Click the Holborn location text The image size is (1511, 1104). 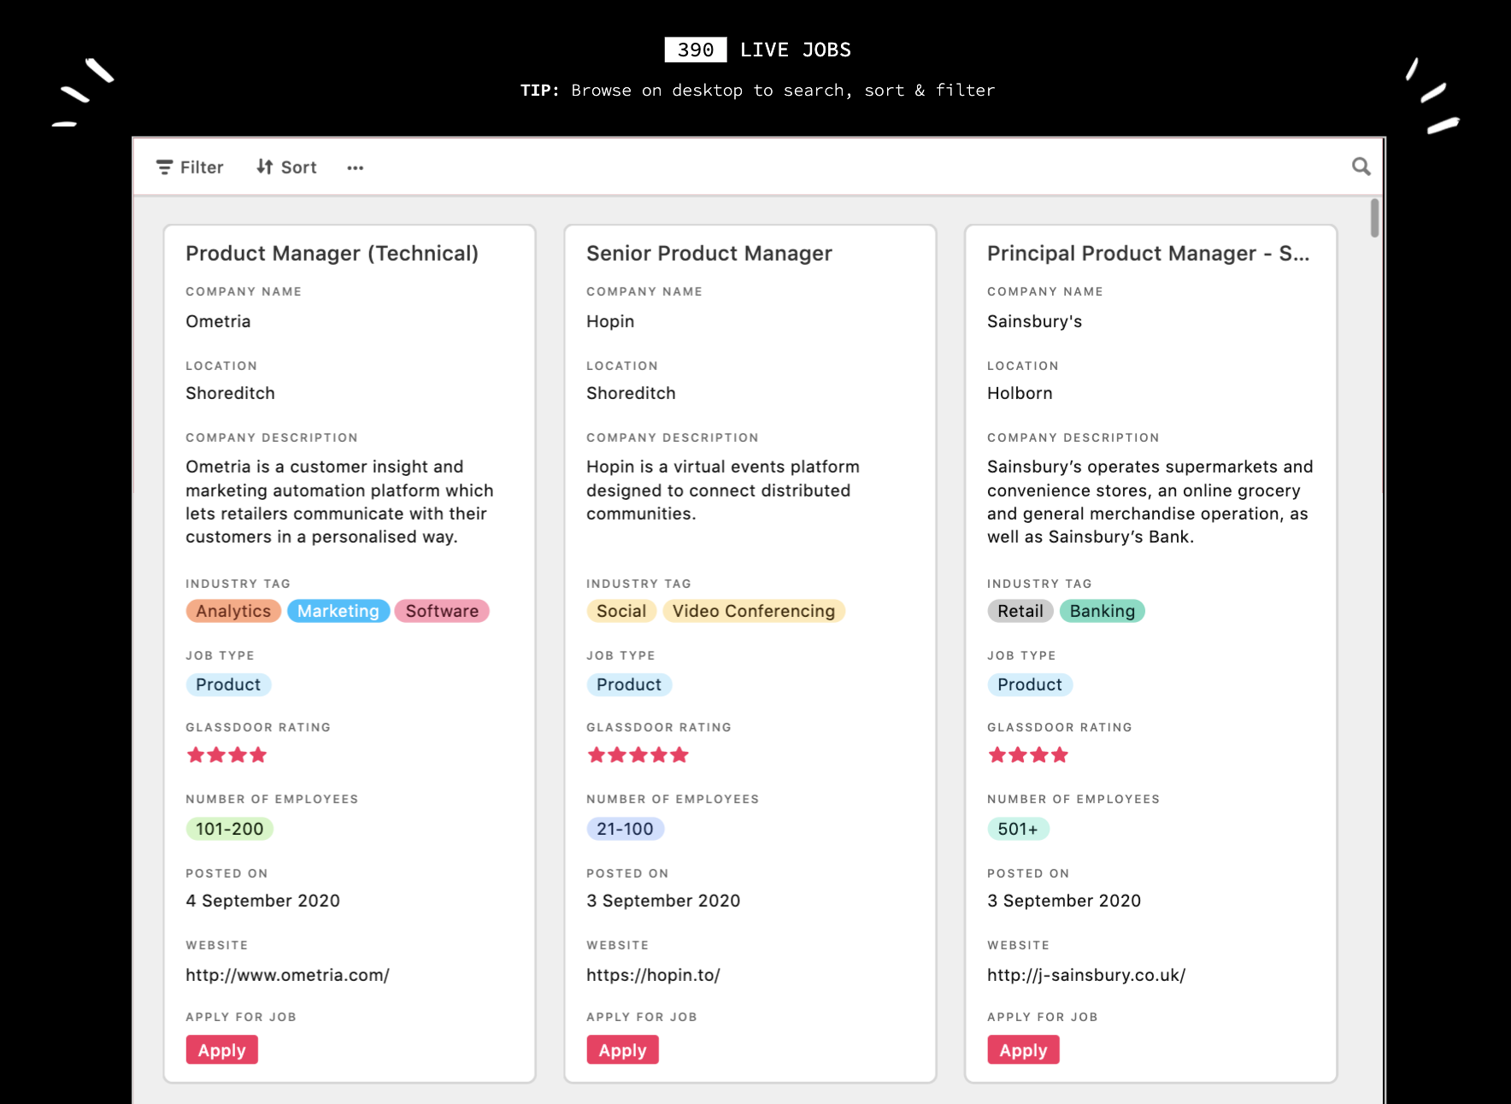[x=1020, y=393]
